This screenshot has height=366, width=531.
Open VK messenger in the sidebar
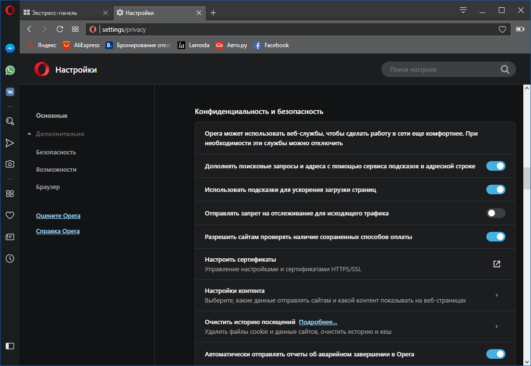(10, 92)
